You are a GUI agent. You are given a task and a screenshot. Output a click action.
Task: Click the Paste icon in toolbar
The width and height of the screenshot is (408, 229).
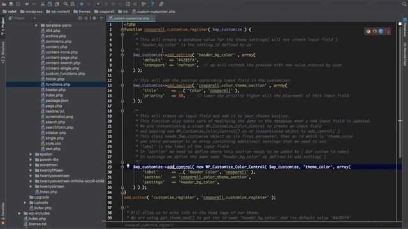[x=57, y=4]
